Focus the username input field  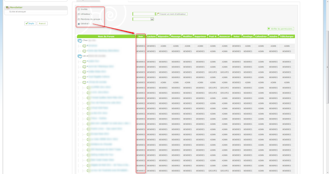pyautogui.click(x=144, y=14)
